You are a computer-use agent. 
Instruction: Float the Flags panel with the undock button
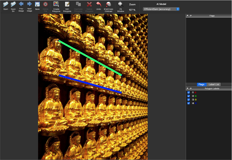191,16
